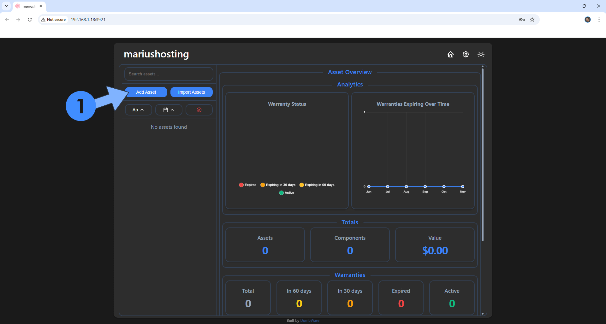
Task: Expand the Ab name sort button
Action: click(x=138, y=110)
